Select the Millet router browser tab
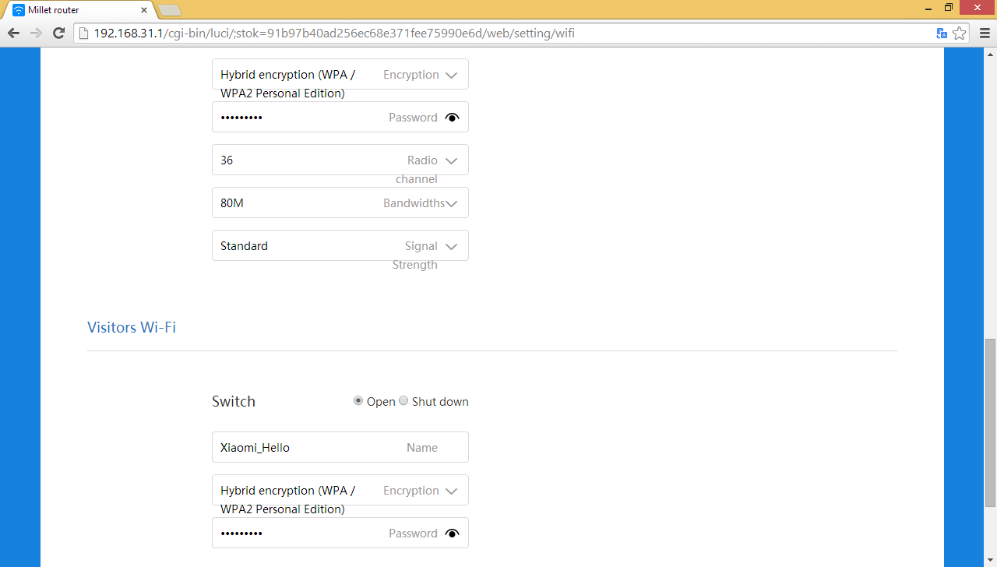 [80, 10]
